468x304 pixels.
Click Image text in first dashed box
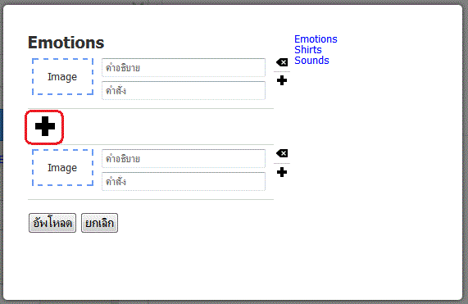pos(62,77)
